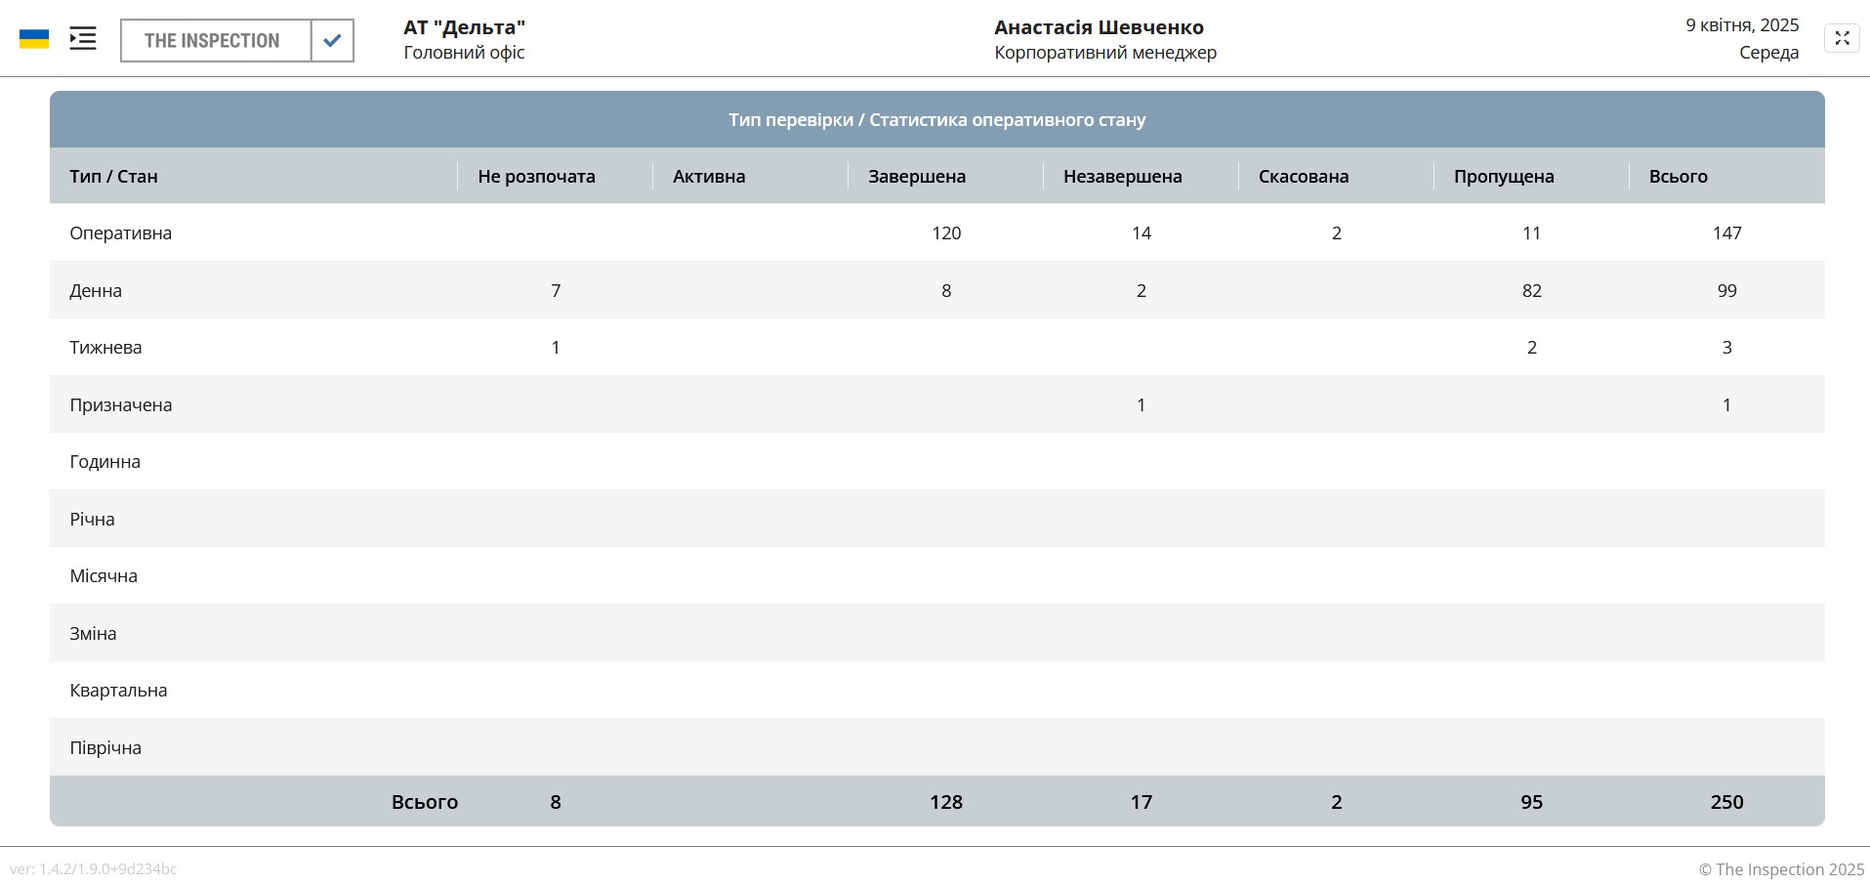Viewport: 1870px width, 886px height.
Task: Select the Призначена row
Action: [x=121, y=404]
